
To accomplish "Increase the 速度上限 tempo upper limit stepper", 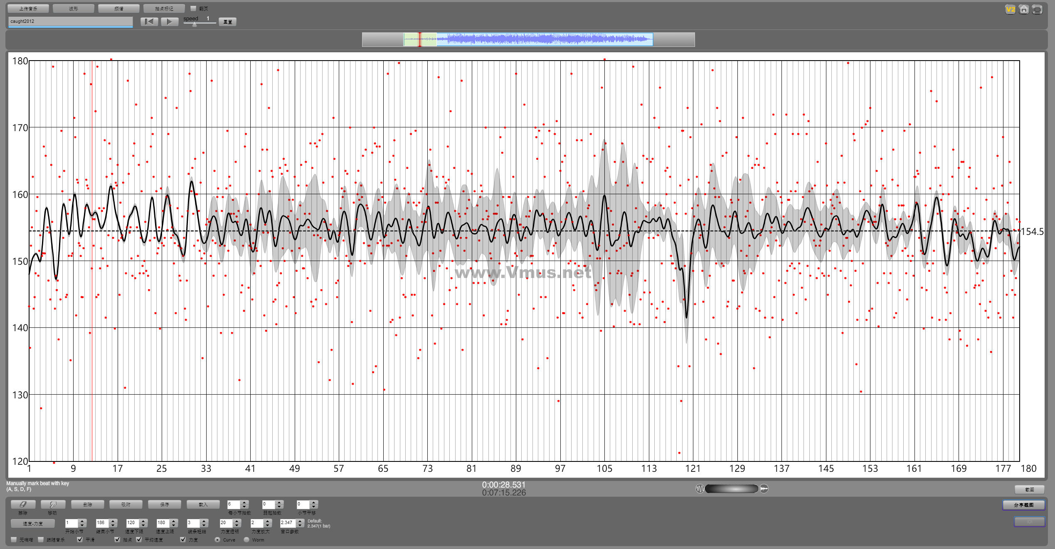I will click(x=174, y=521).
